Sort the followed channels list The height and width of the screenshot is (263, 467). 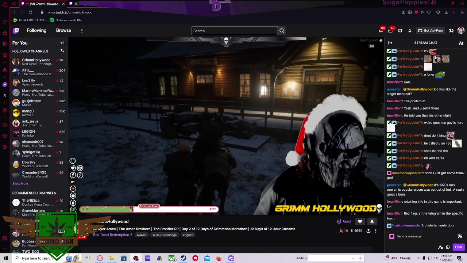pos(62,51)
